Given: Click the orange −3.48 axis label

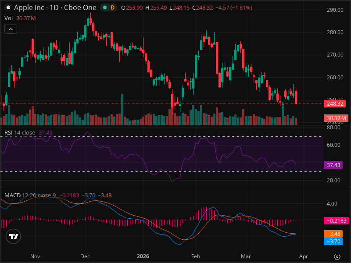Looking at the screenshot, I should pyautogui.click(x=333, y=234).
